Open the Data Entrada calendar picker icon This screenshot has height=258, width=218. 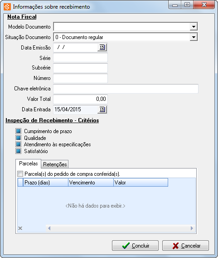point(102,109)
